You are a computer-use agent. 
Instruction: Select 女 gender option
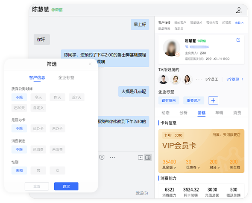[x=57, y=171]
